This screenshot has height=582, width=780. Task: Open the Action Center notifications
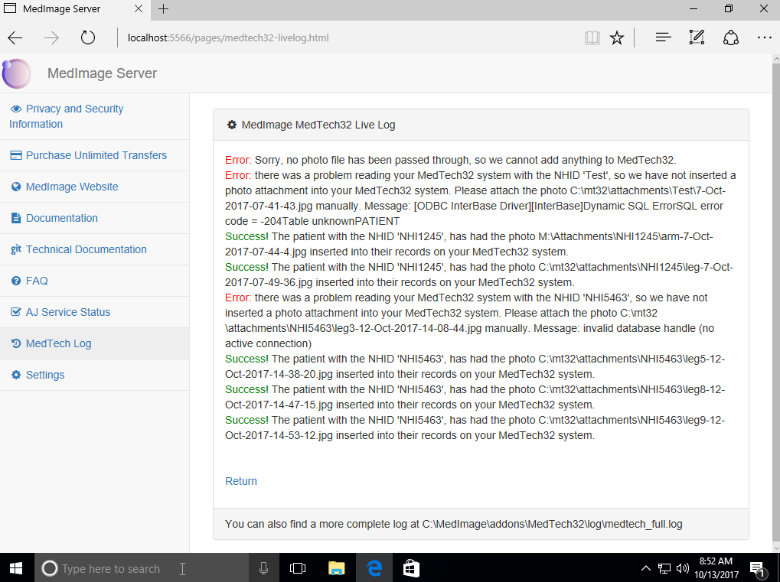pyautogui.click(x=758, y=568)
